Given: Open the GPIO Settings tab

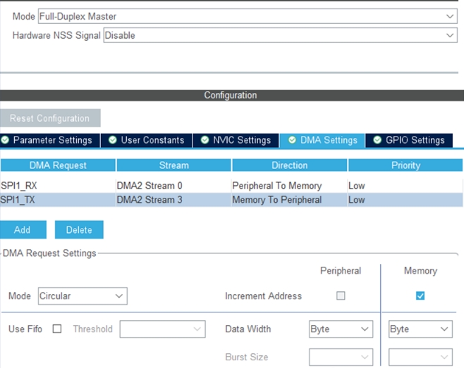Looking at the screenshot, I should tap(408, 140).
